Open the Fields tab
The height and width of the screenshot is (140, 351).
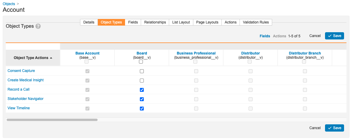click(133, 22)
